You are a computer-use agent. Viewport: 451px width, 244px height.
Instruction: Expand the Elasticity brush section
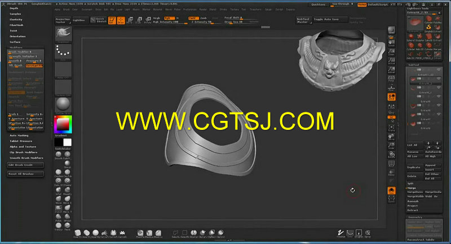(x=16, y=20)
